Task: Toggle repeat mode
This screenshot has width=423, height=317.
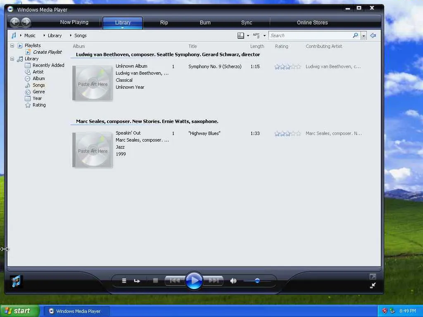Action: point(137,281)
